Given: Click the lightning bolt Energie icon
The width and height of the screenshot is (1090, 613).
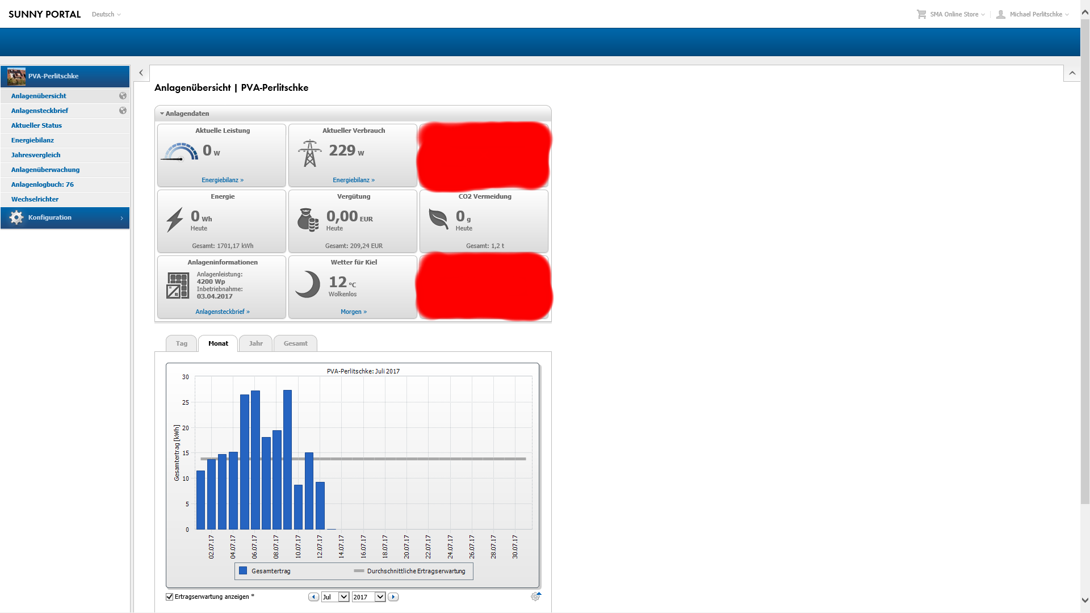Looking at the screenshot, I should tap(175, 220).
